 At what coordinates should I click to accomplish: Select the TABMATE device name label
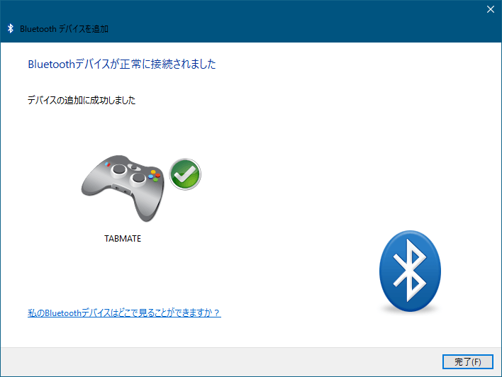[x=123, y=239]
